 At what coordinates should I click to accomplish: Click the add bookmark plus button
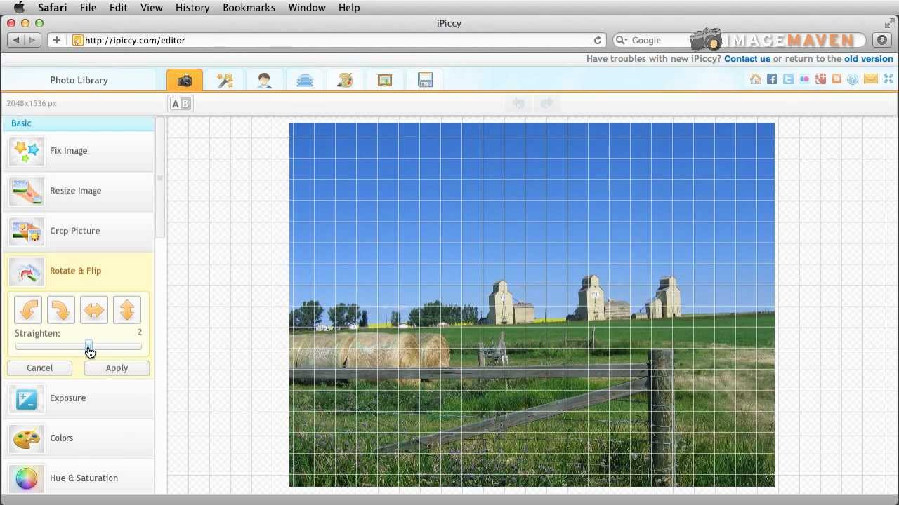[x=57, y=40]
